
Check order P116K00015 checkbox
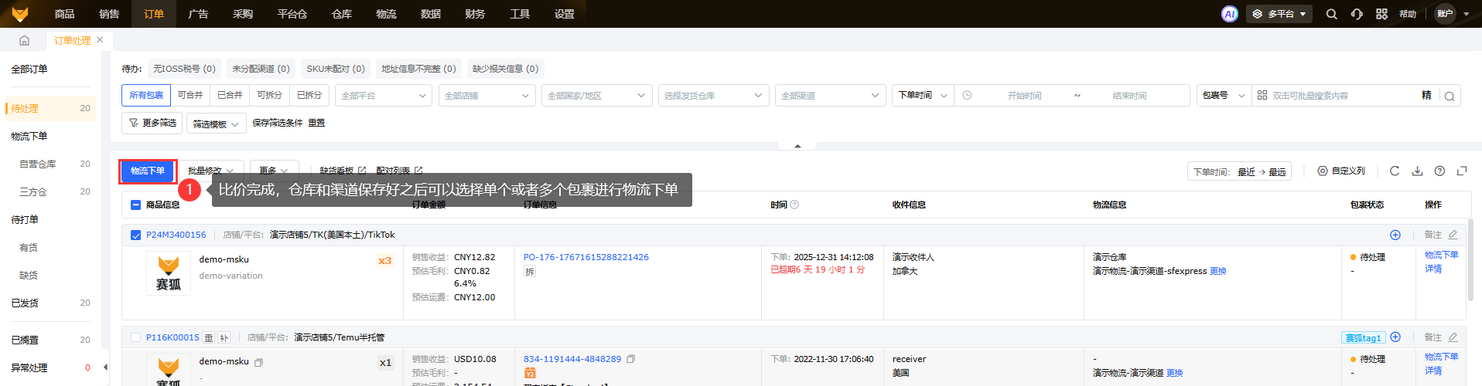pyautogui.click(x=135, y=337)
